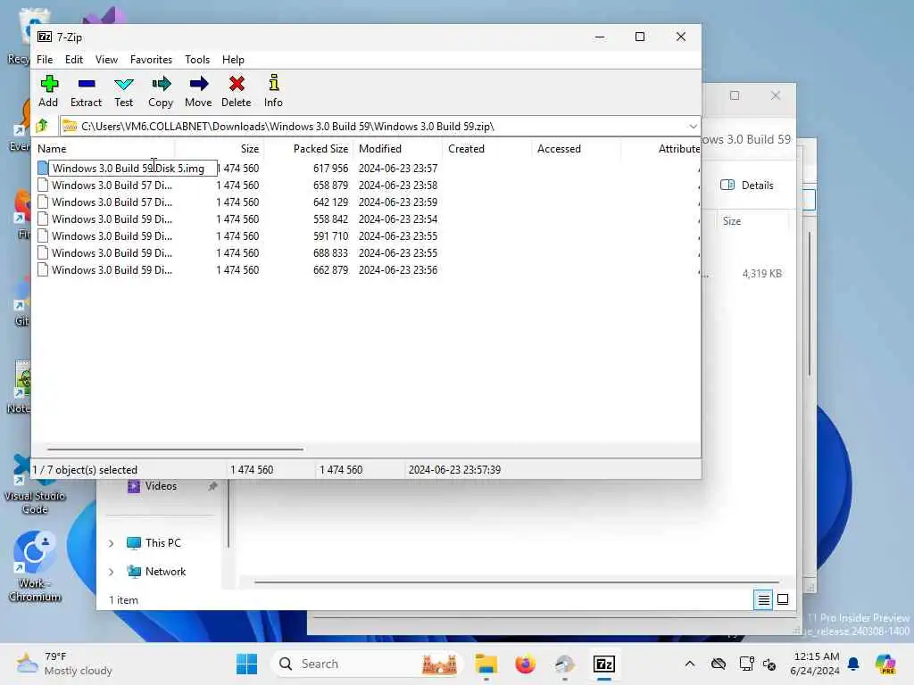Open the Copilot preview icon in taskbar
Viewport: 914px width, 685px height.
coord(885,664)
